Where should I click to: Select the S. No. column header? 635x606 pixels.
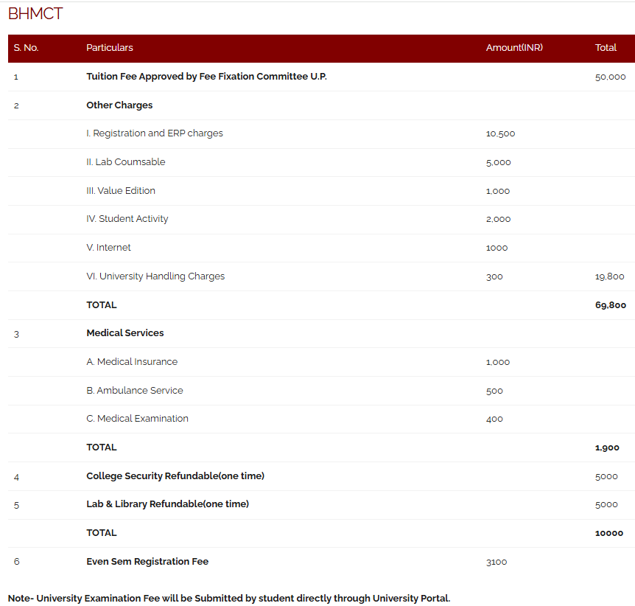(x=26, y=48)
